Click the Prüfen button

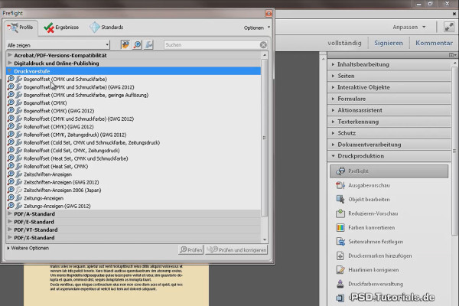pos(190,250)
